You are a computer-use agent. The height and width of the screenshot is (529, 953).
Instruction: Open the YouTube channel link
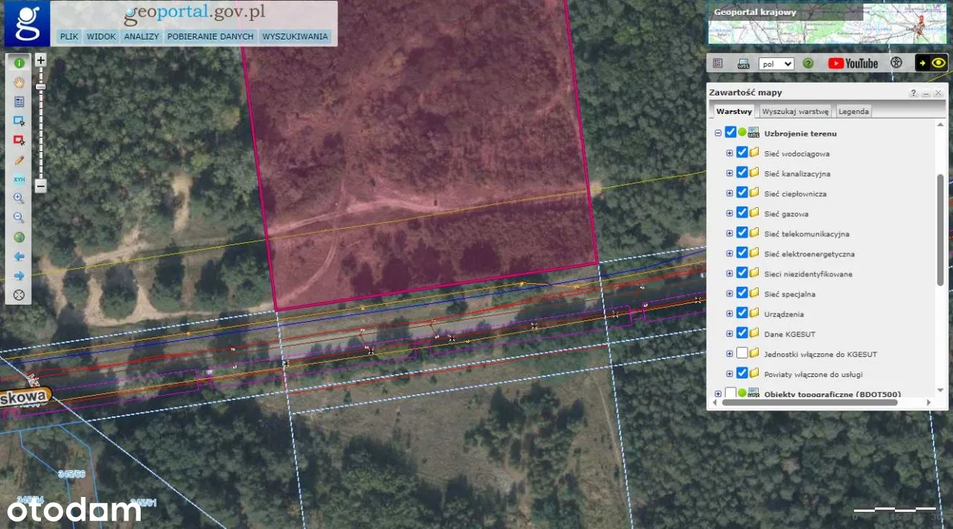pos(853,64)
